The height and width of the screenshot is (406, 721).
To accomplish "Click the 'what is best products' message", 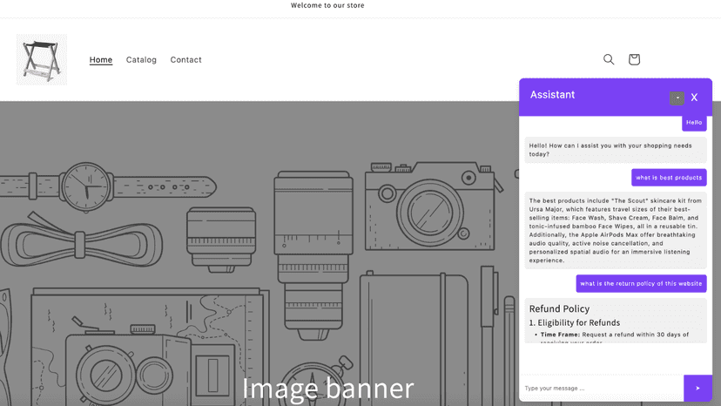I will [669, 178].
